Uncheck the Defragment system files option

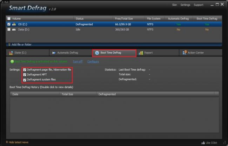[x=25, y=80]
